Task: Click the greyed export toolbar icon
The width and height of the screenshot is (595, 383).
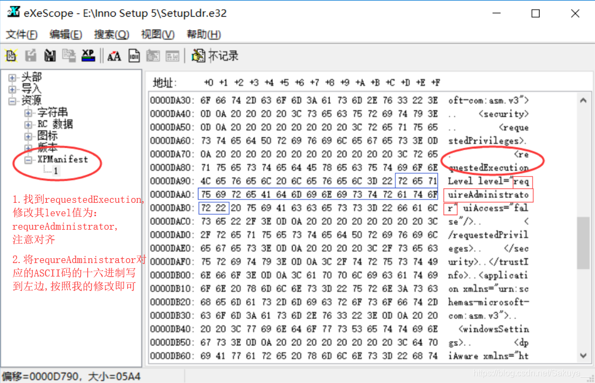Action: 31,56
